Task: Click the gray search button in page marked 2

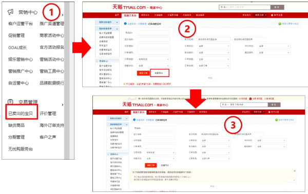Action: pyautogui.click(x=277, y=7)
